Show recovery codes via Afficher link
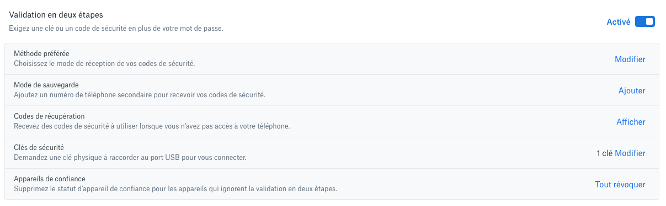The image size is (666, 206). 631,122
